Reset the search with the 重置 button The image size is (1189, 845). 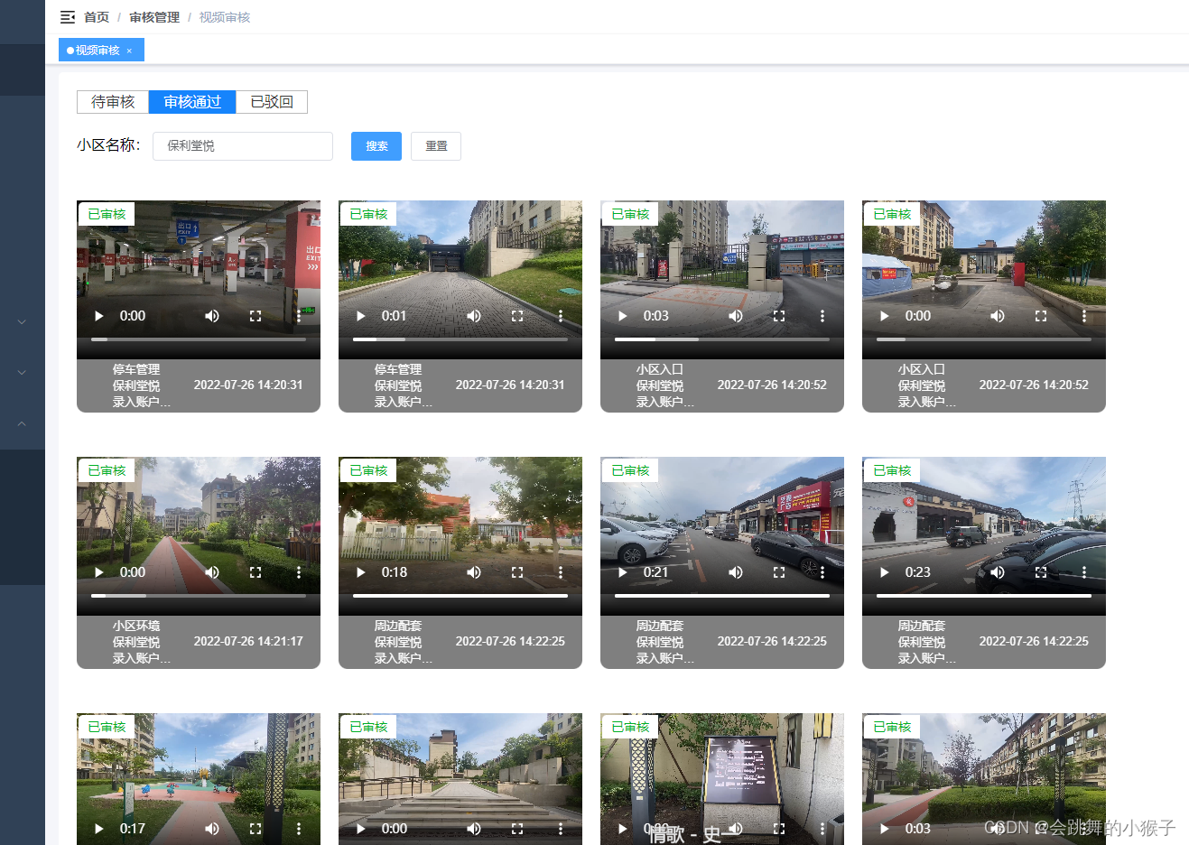435,145
